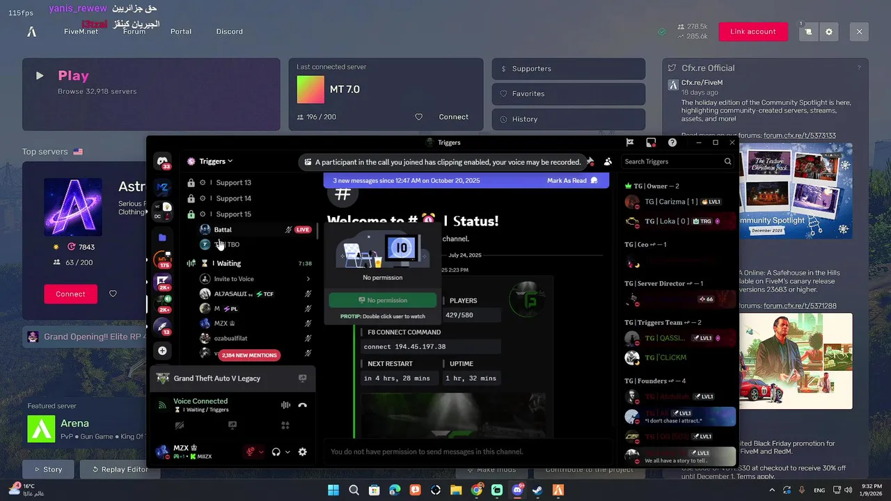The height and width of the screenshot is (501, 891).
Task: Open the Grand Theft Auto V Legacy stream icon
Action: 302,379
